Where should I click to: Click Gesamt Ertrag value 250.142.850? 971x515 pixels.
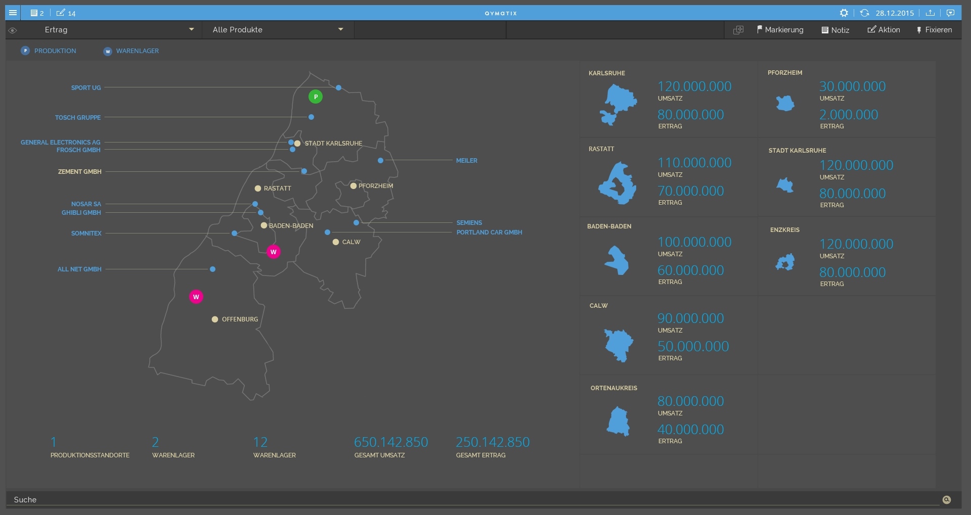pos(493,442)
